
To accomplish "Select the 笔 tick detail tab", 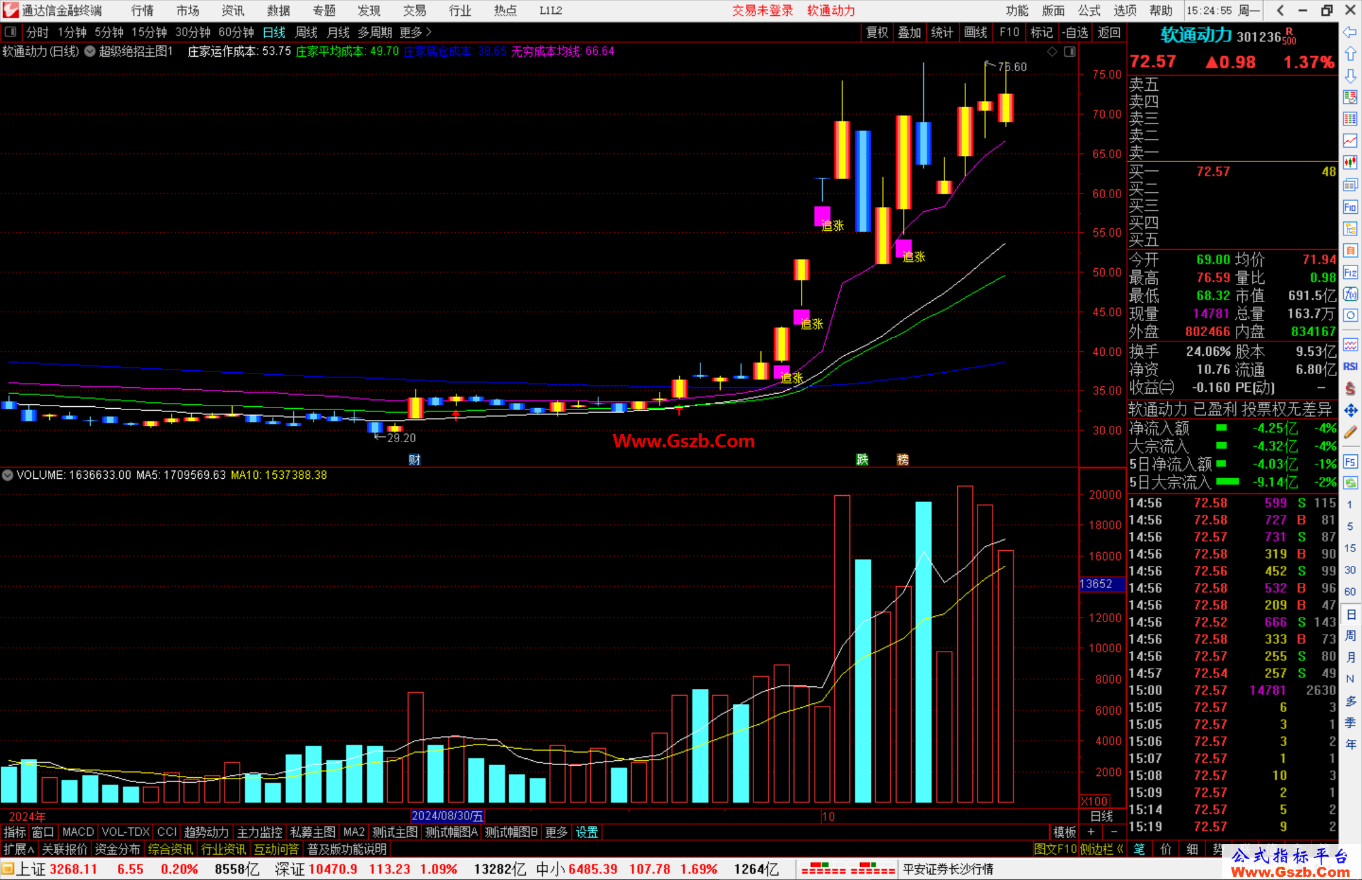I will [x=1139, y=849].
